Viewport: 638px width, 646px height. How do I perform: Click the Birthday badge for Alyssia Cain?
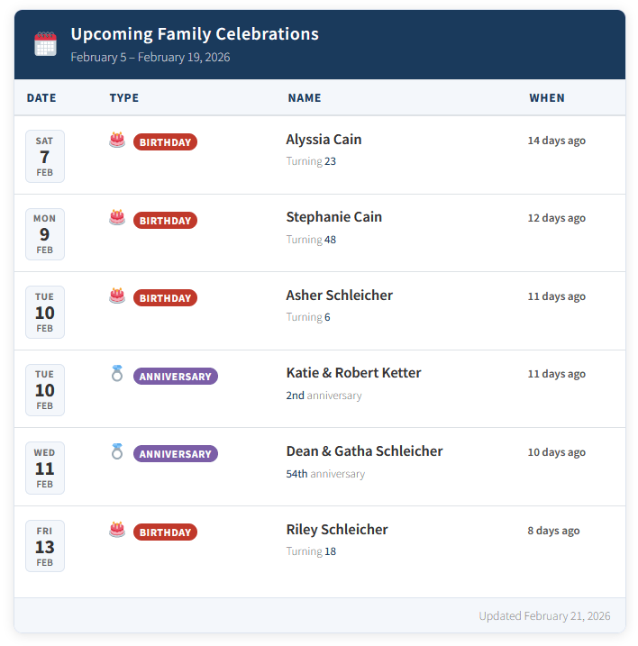coord(165,142)
